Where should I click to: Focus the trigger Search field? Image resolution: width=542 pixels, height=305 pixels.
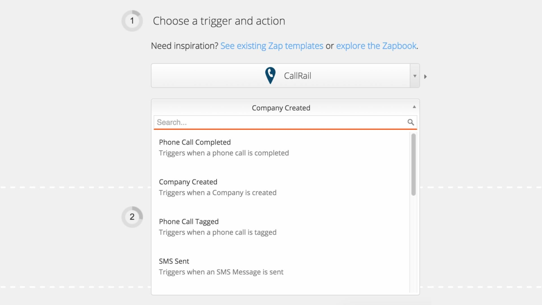tap(285, 122)
